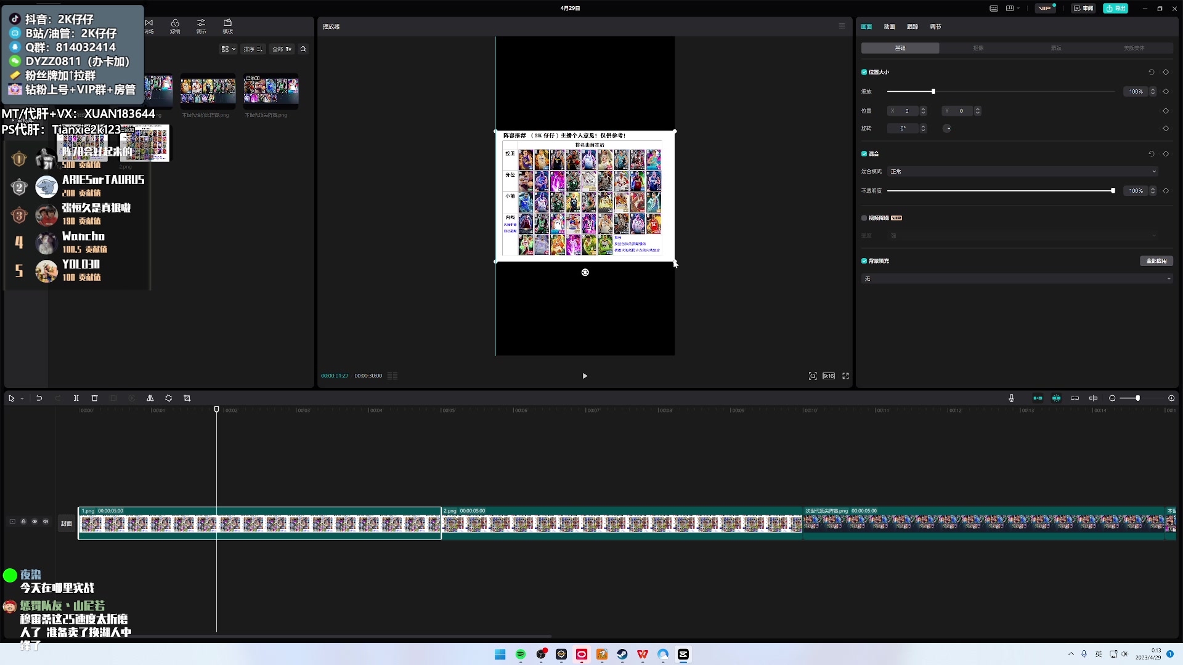Viewport: 1183px width, 665px height.
Task: Open 排序 sort dropdown in media panel
Action: 253,49
